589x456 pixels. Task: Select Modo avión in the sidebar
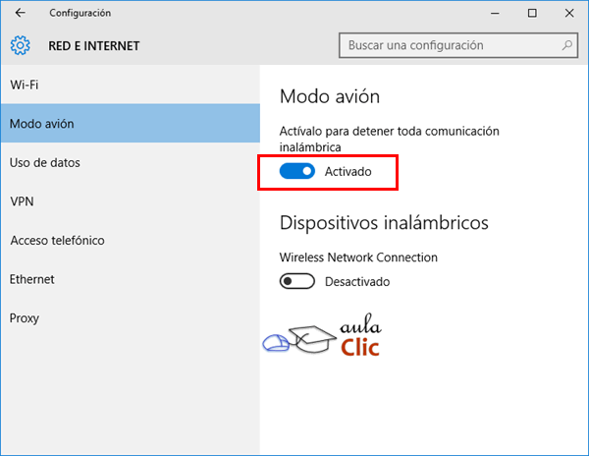(42, 124)
